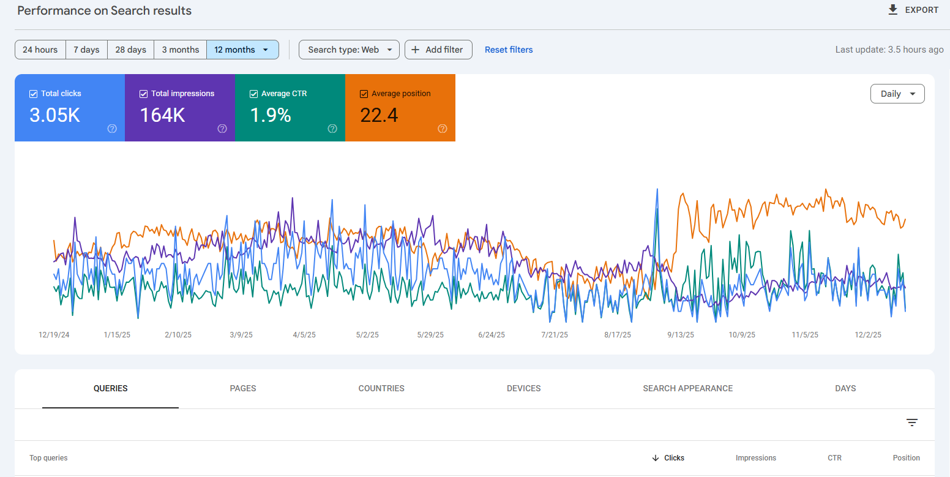Switch to the Pages tab
This screenshot has height=477, width=950.
point(243,388)
